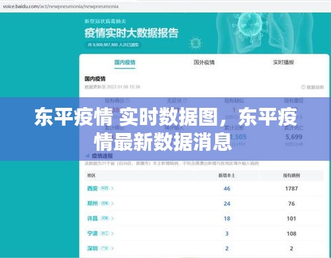Open the 许昌 city link
The image size is (331, 258).
pyautogui.click(x=93, y=218)
